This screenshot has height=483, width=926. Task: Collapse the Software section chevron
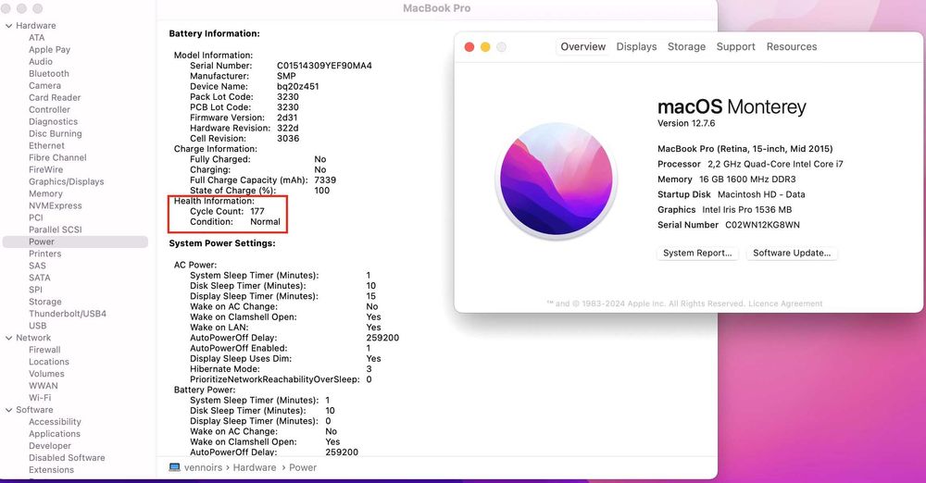pyautogui.click(x=9, y=411)
